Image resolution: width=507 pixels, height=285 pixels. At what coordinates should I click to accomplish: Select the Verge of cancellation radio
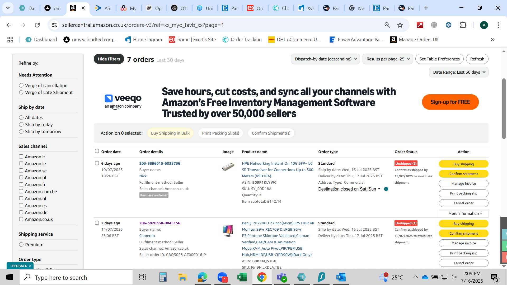tap(21, 85)
